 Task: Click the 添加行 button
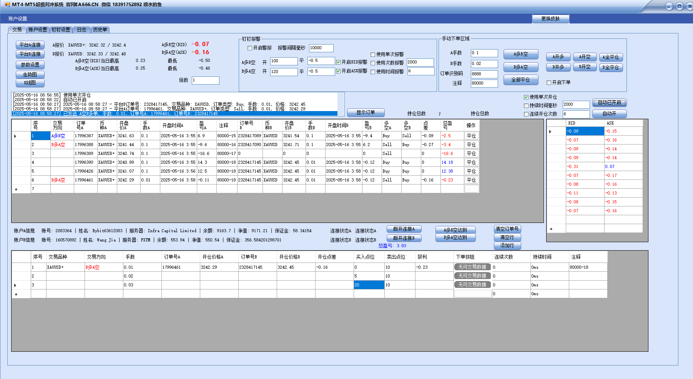tap(507, 246)
